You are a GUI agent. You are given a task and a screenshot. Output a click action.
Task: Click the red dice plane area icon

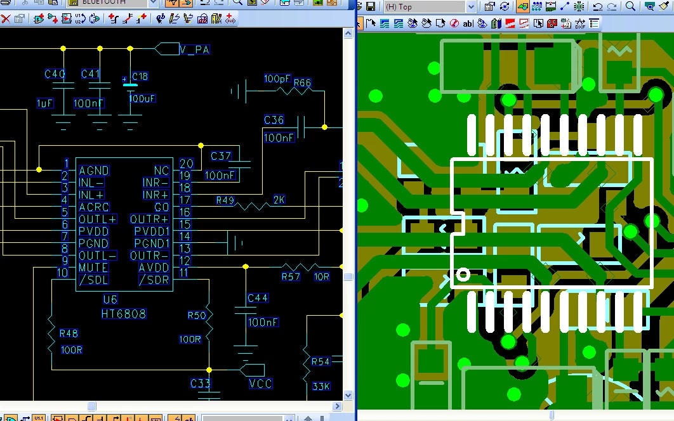(x=552, y=23)
